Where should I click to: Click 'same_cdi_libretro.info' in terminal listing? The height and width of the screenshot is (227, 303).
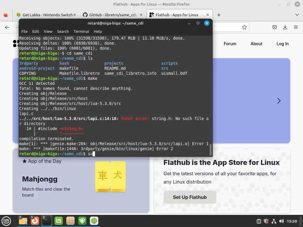pyautogui.click(x=130, y=73)
